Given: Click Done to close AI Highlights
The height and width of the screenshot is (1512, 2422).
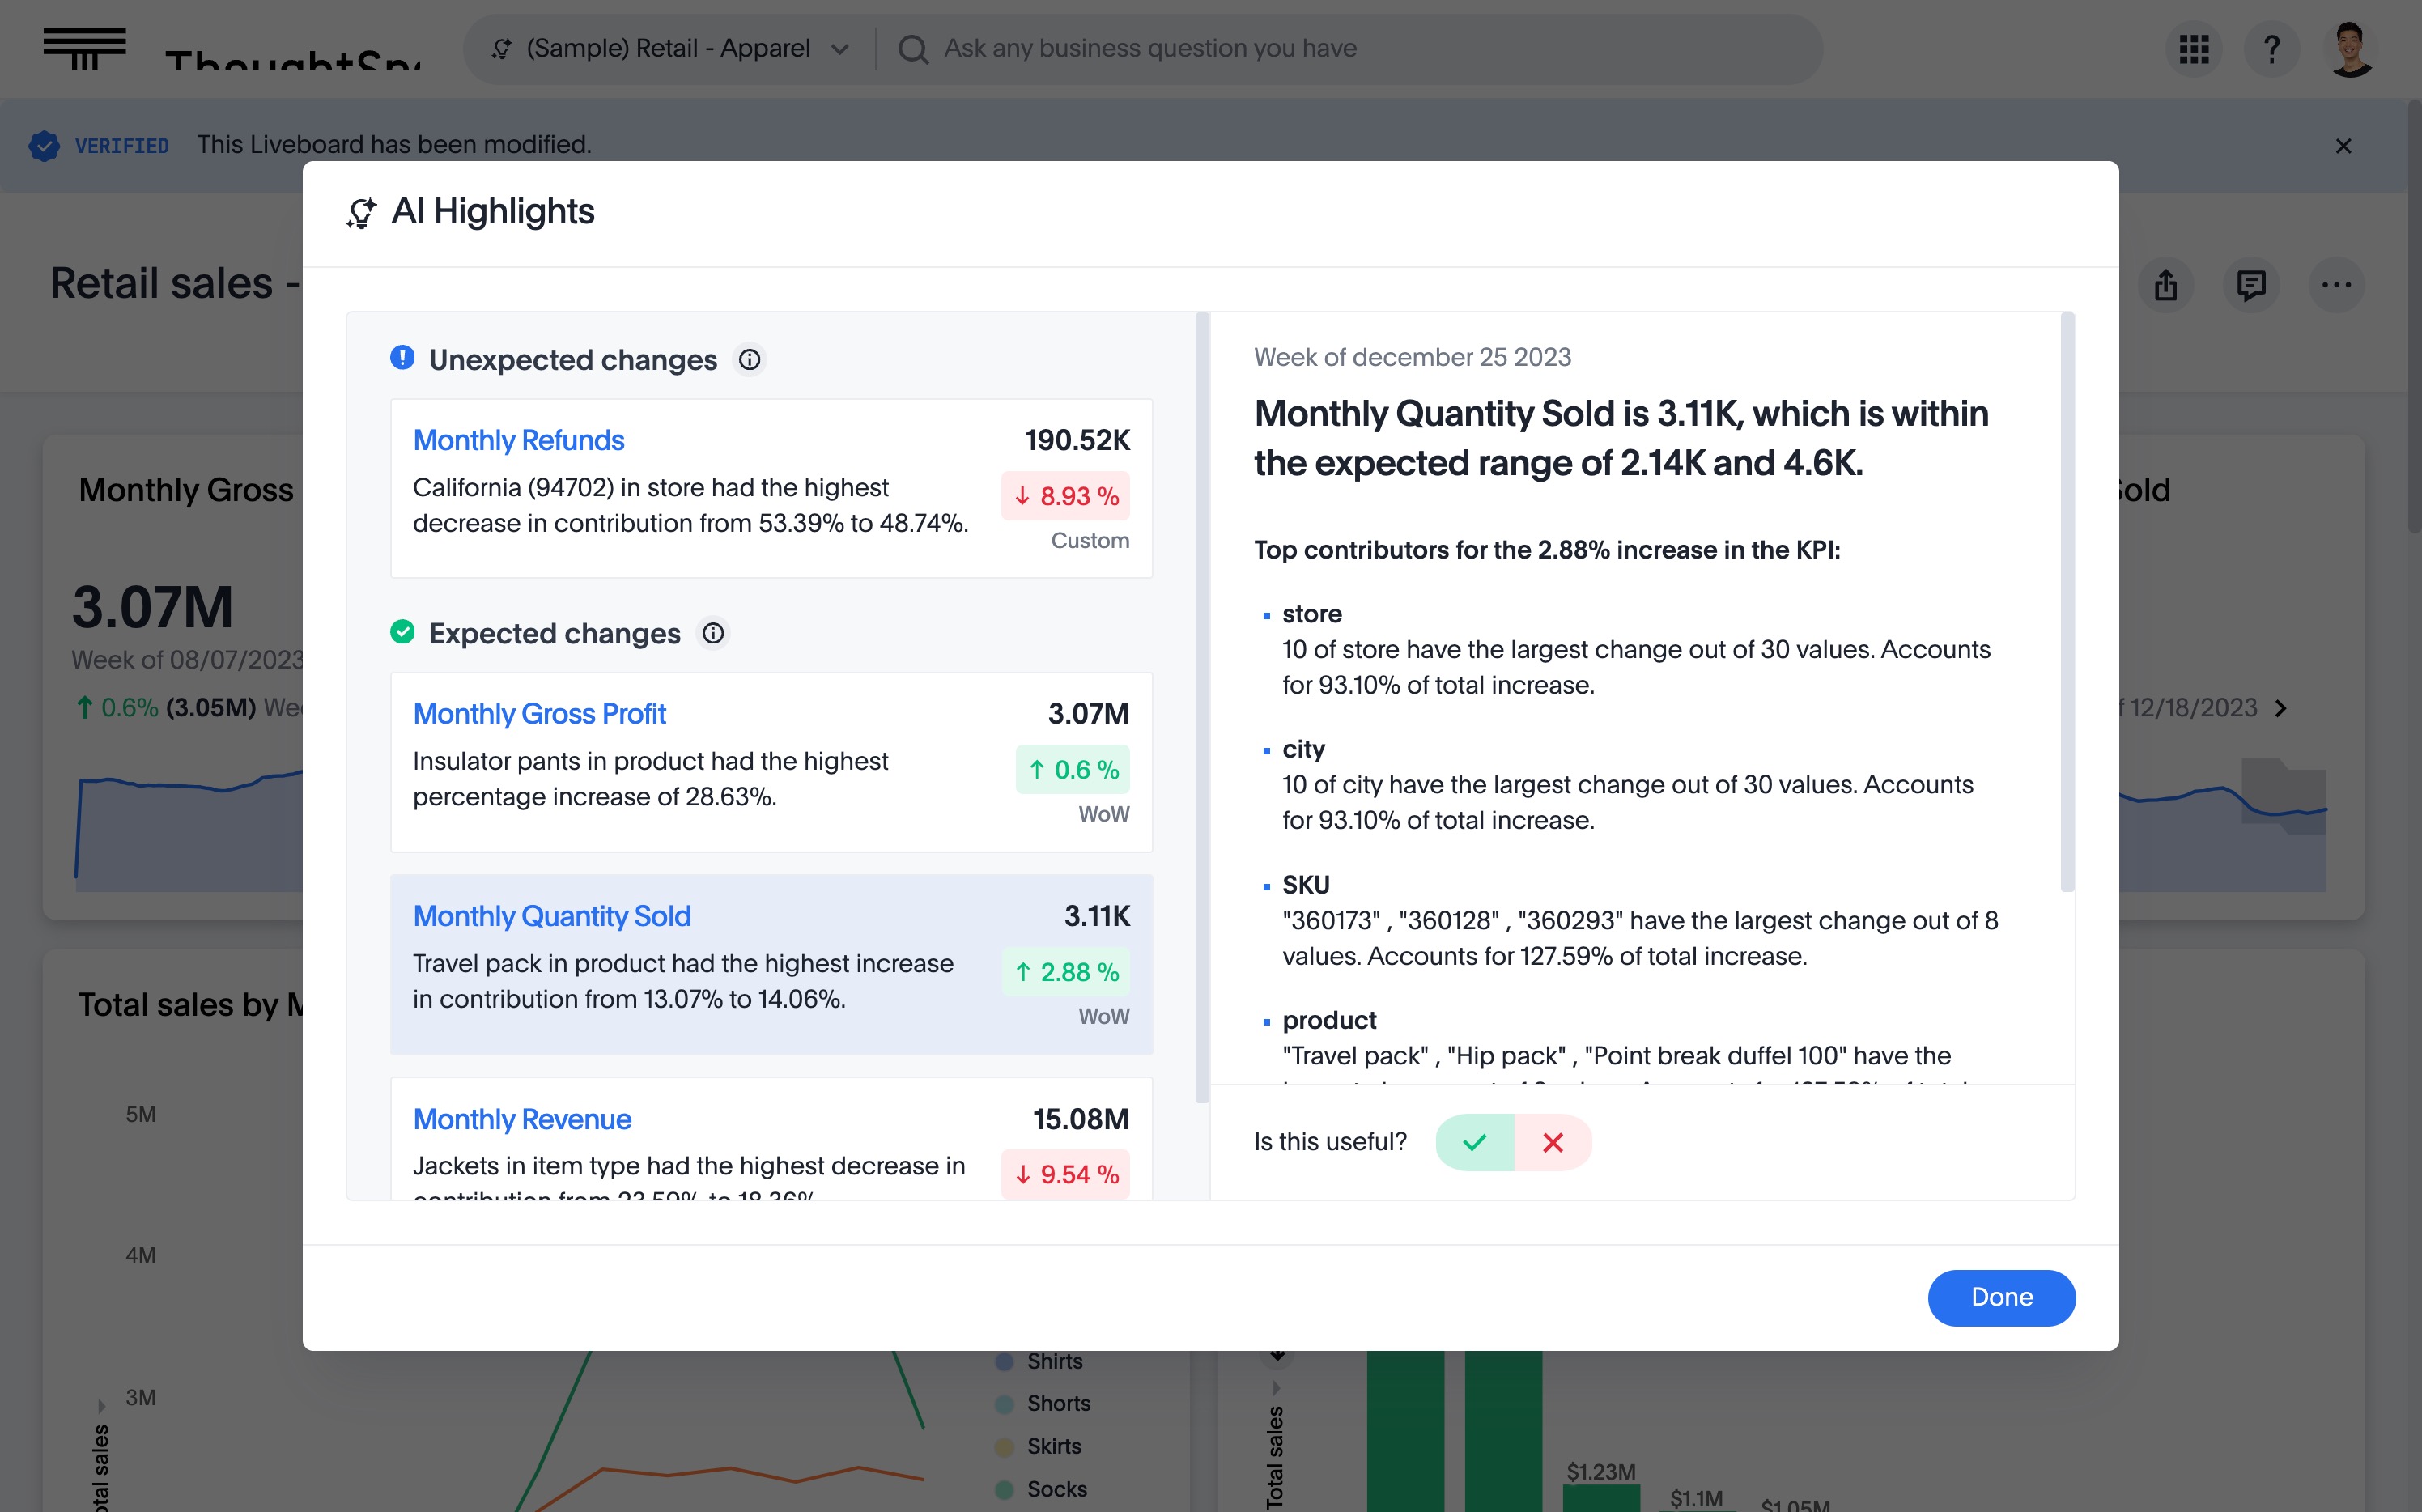Looking at the screenshot, I should point(2001,1298).
